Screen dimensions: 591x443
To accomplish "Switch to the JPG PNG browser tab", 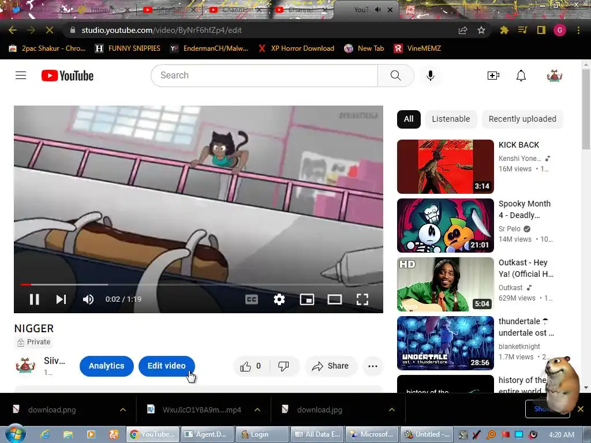I will coord(429,10).
